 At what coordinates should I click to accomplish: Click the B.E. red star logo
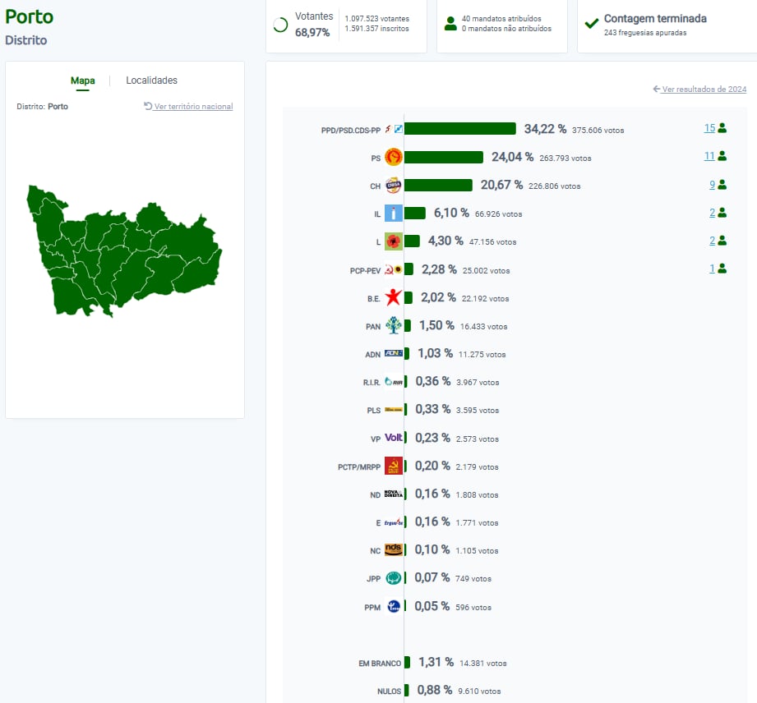coord(393,298)
